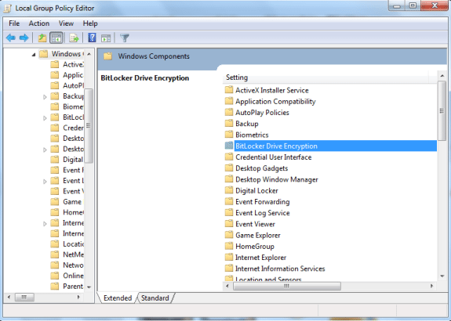The width and height of the screenshot is (451, 321).
Task: Click the Event Forwarding folder icon
Action: [x=229, y=202]
